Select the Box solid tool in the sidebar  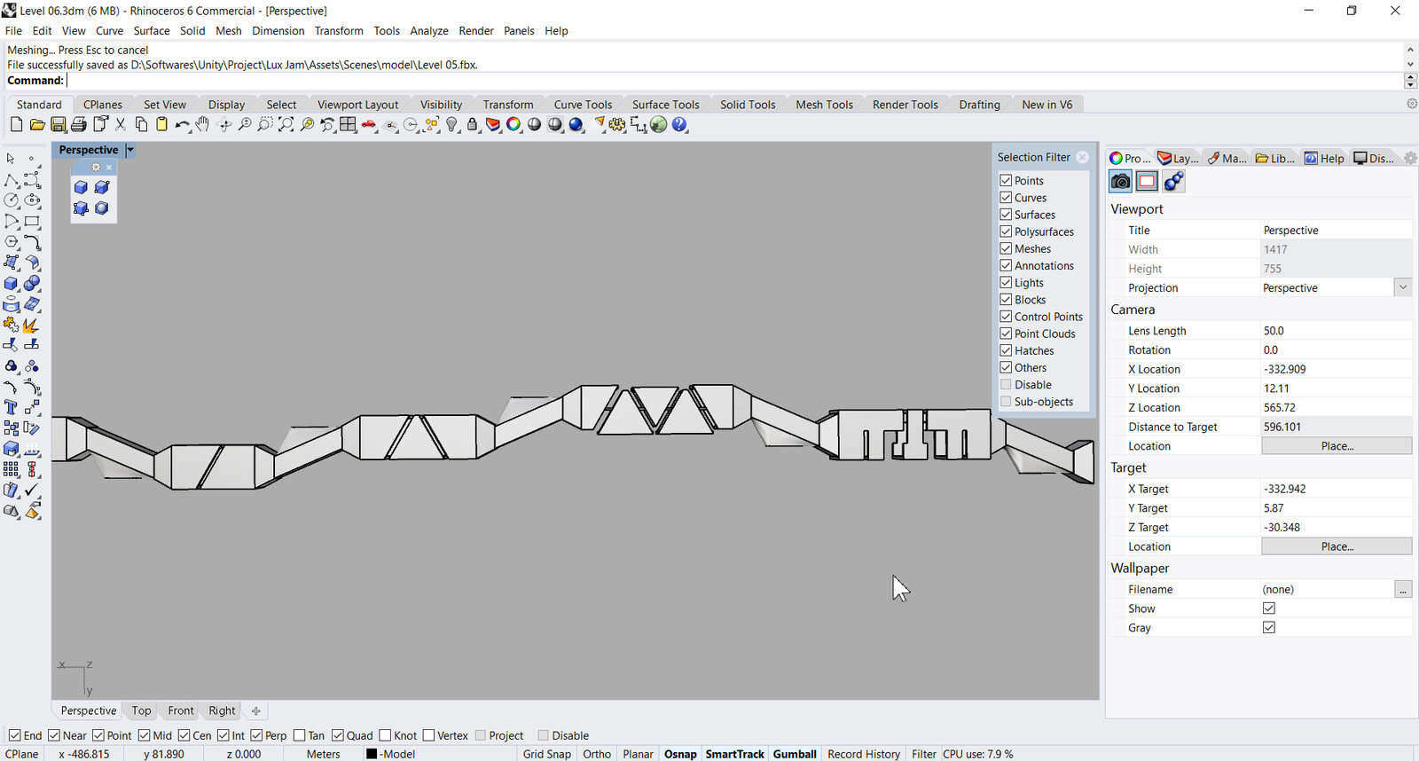click(12, 284)
